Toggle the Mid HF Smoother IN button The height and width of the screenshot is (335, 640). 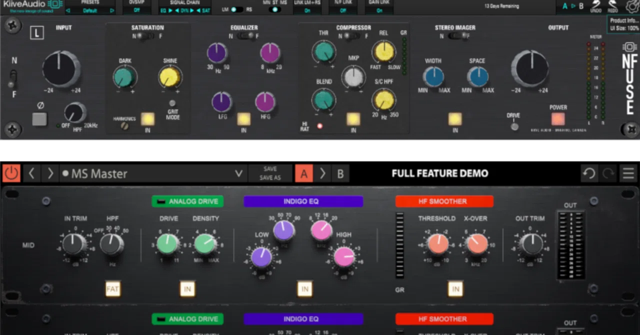click(455, 289)
